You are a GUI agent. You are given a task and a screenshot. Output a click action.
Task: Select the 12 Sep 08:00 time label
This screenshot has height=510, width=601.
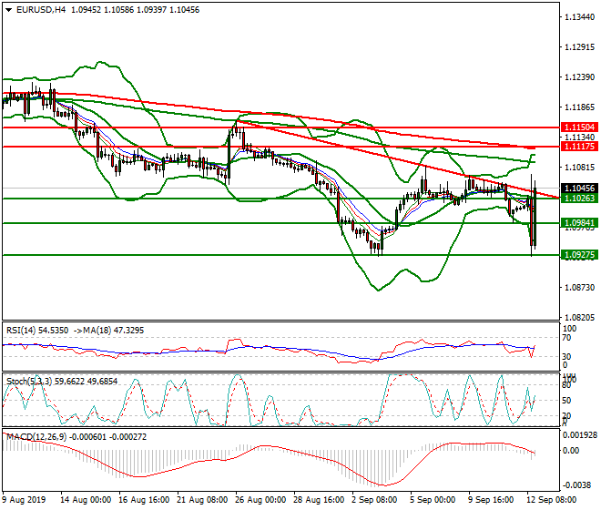[x=552, y=500]
